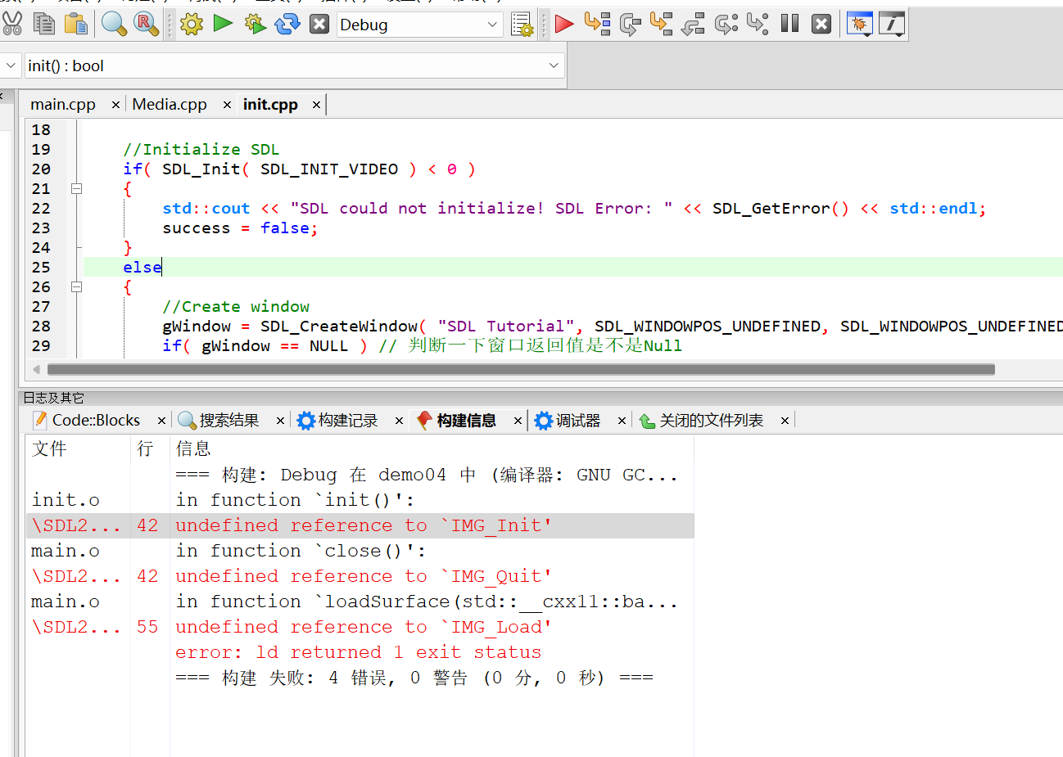
Task: Switch to the main.cpp tab
Action: click(x=63, y=105)
